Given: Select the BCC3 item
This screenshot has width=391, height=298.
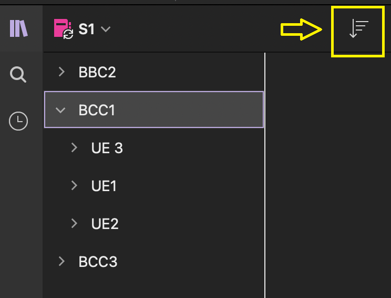Looking at the screenshot, I should (98, 262).
